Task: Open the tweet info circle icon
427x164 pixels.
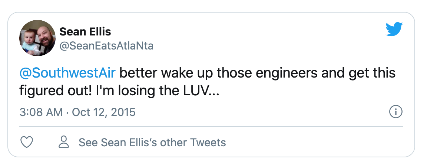Action: click(x=396, y=111)
